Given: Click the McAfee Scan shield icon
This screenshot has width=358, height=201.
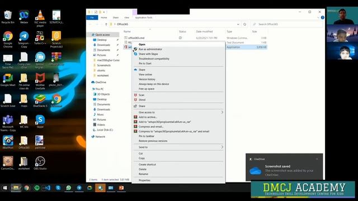Looking at the screenshot, I should click(x=135, y=95).
